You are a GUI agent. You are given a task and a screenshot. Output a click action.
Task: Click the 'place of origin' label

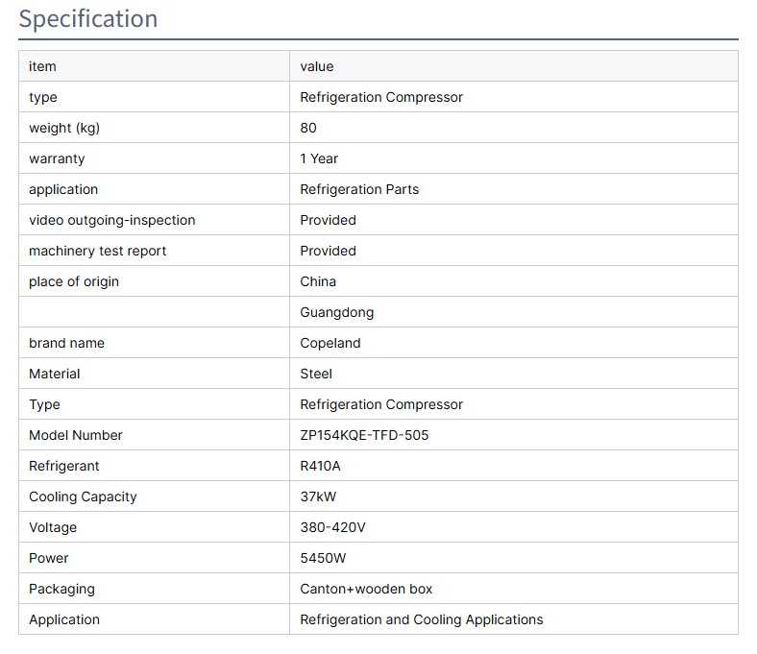pyautogui.click(x=74, y=281)
